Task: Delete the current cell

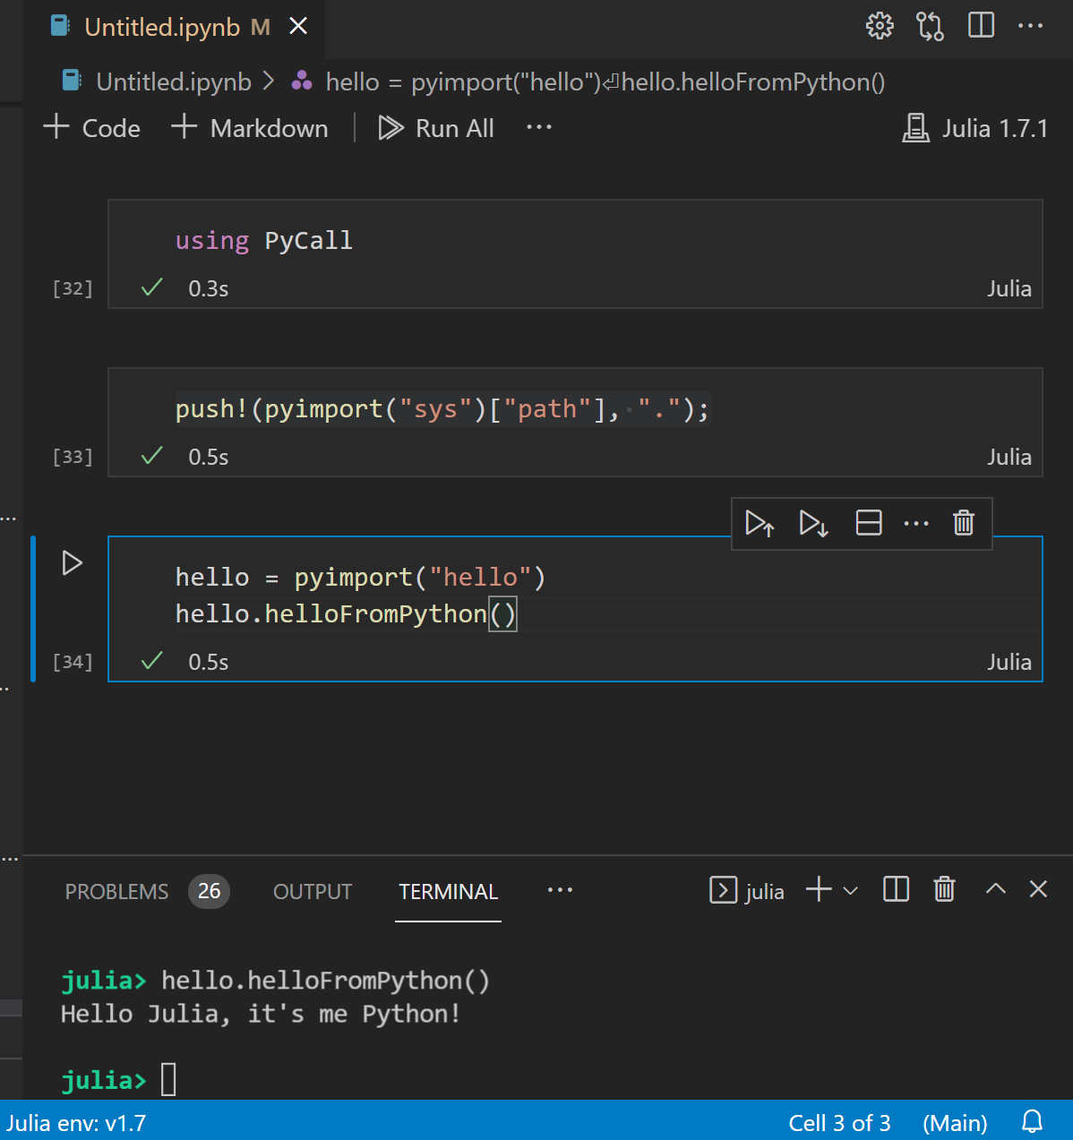Action: [964, 523]
